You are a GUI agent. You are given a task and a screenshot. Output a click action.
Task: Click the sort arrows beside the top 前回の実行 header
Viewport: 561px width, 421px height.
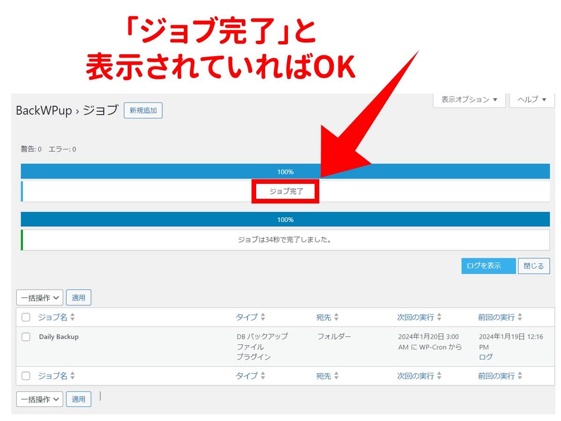pos(520,317)
